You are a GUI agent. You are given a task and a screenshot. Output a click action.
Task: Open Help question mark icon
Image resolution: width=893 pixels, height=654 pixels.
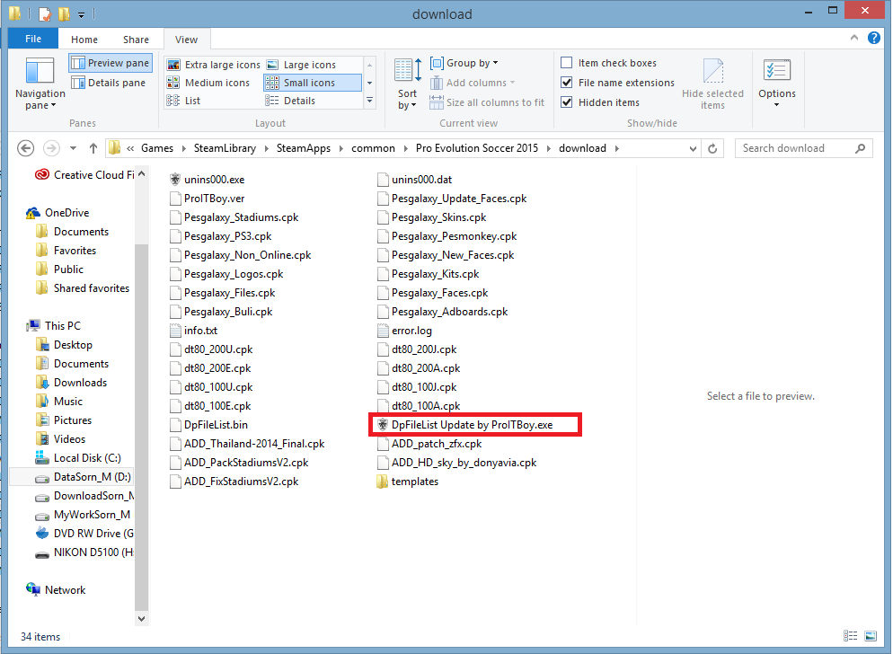(874, 38)
